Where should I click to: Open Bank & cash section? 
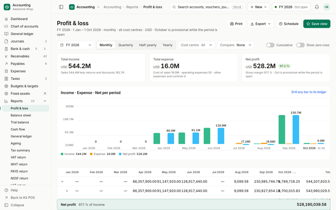[x=26, y=49]
